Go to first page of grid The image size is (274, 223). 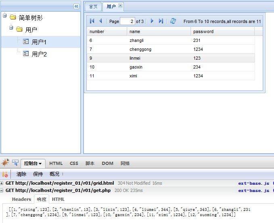92,21
